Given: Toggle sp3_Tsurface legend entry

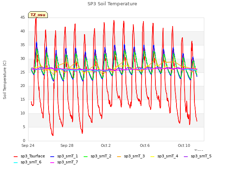Looking at the screenshot, I should click(29, 156).
